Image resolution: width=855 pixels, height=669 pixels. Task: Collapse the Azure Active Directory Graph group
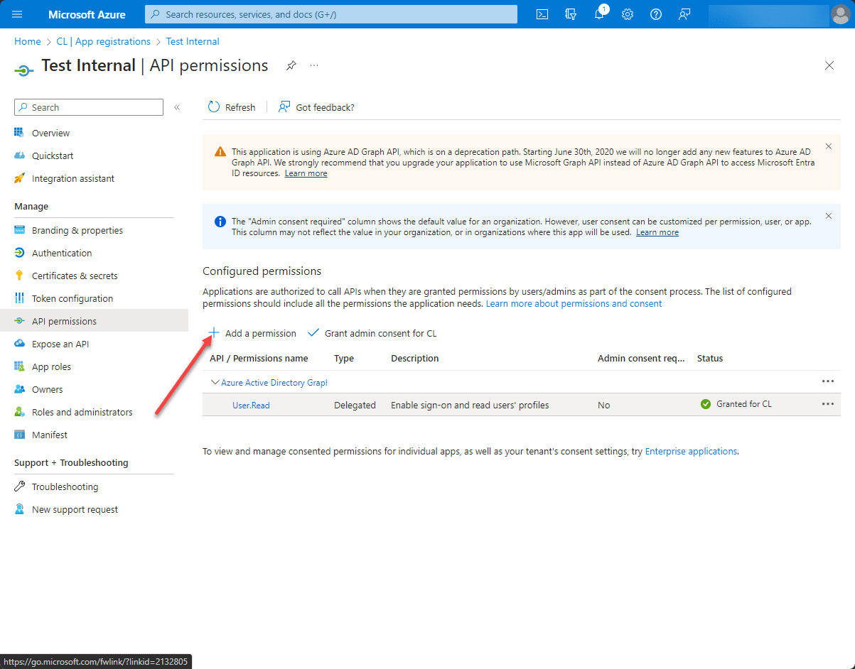point(215,382)
